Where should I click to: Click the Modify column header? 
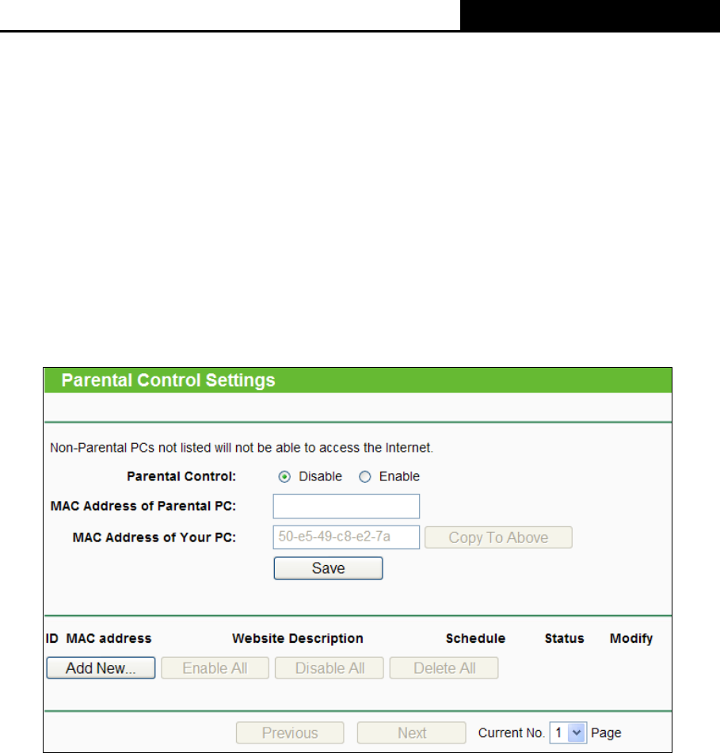pos(631,638)
